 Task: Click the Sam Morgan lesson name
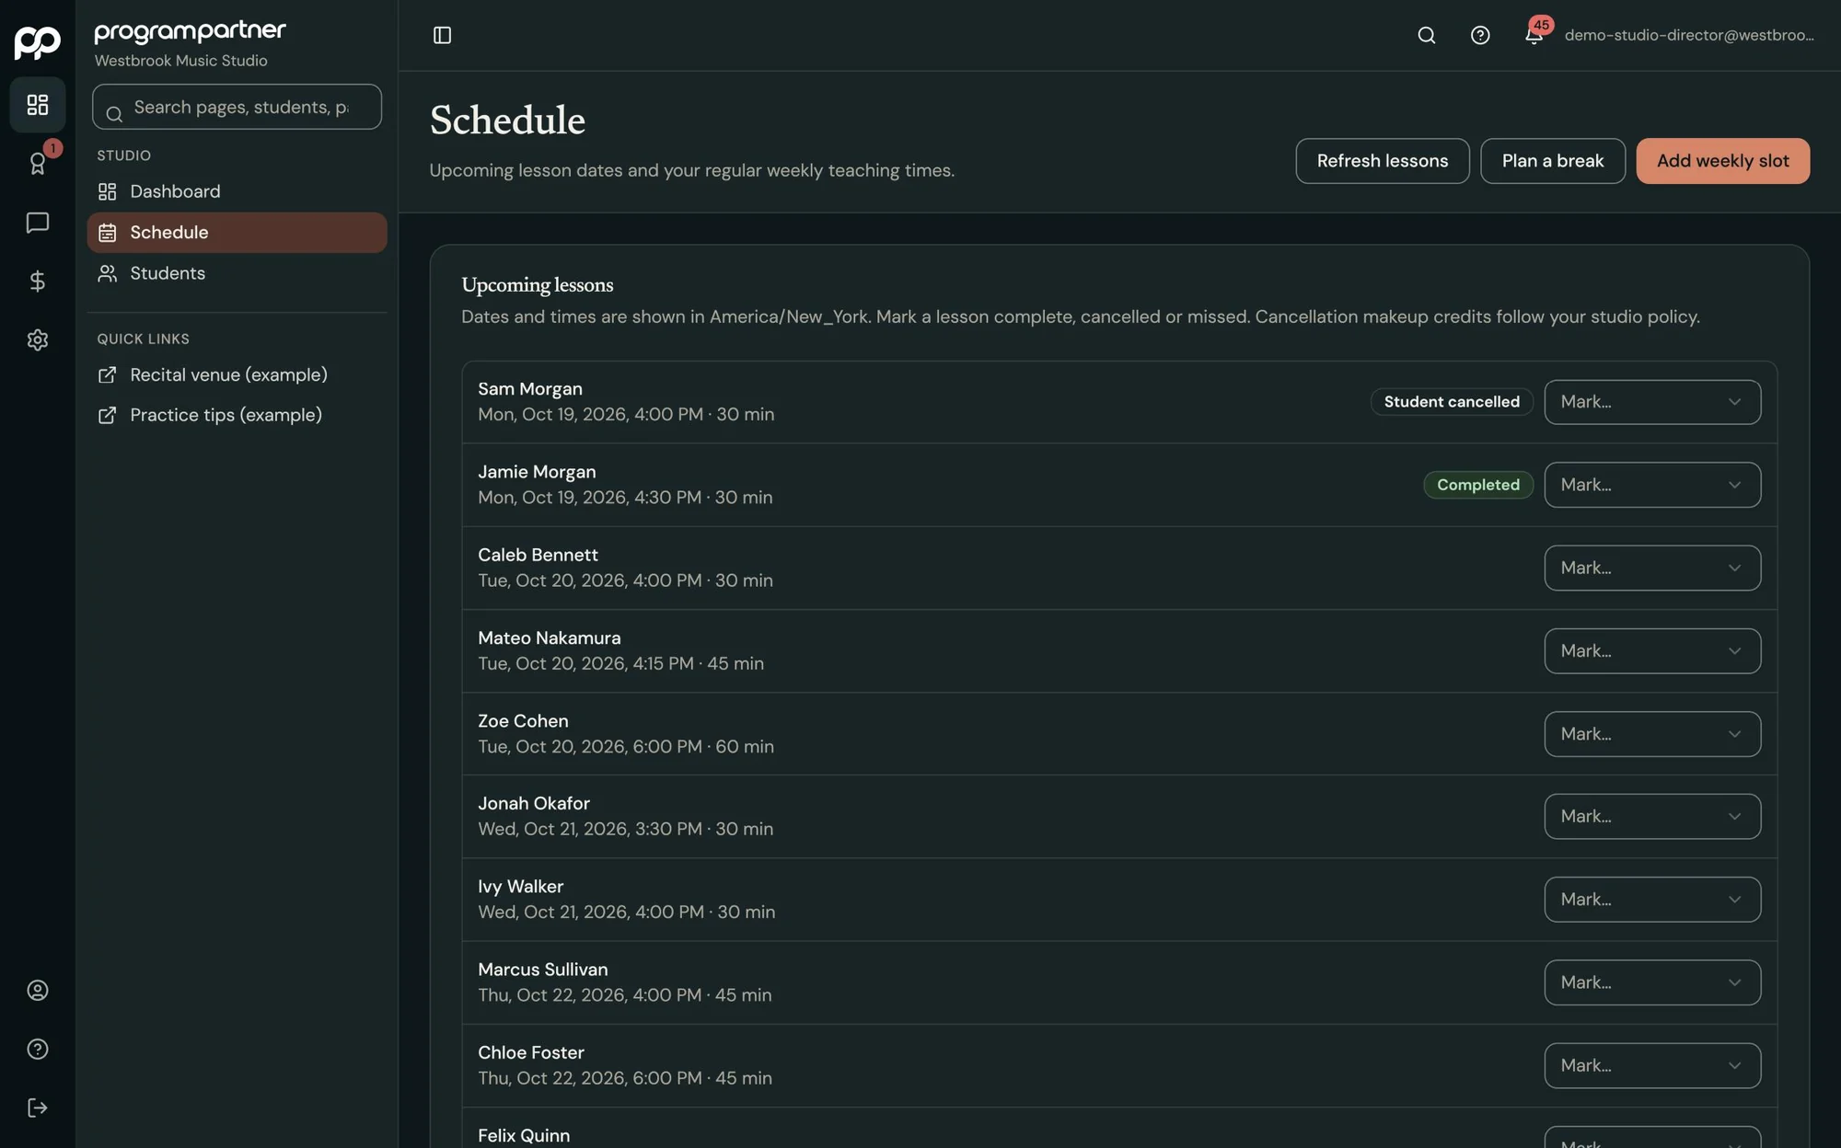[x=530, y=389]
